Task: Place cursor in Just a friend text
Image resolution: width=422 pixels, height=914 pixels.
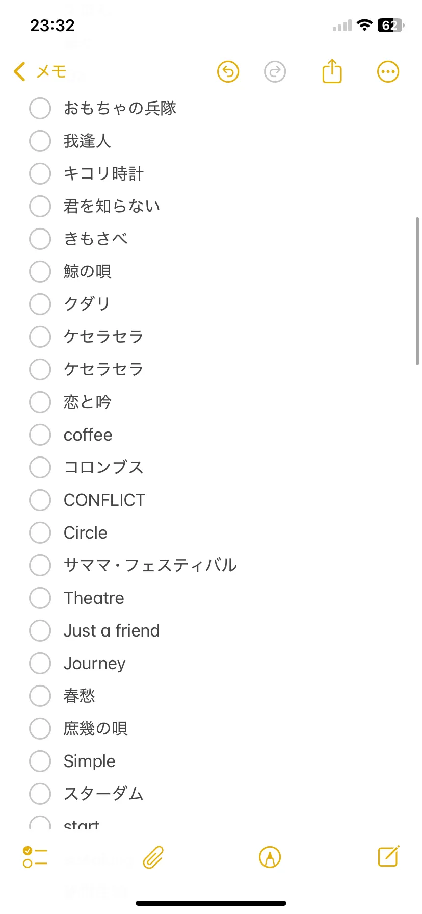Action: point(112,631)
